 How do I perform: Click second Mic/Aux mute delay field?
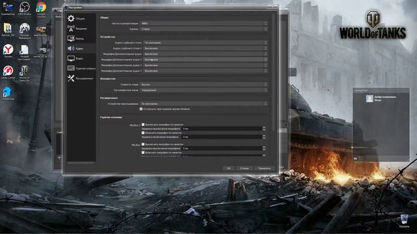coord(222,148)
